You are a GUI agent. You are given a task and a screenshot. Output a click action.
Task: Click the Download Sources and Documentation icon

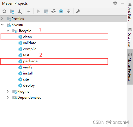20,12
